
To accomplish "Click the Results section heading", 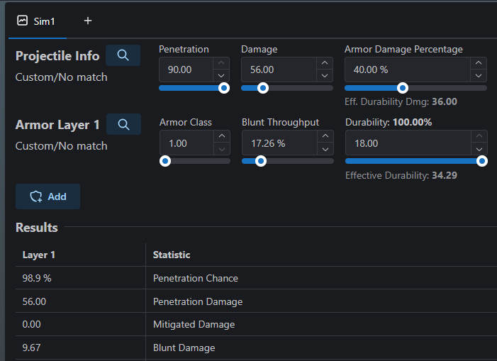I will pos(37,227).
